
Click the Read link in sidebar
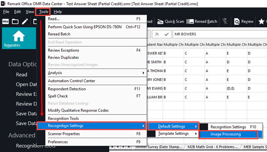coord(21,74)
